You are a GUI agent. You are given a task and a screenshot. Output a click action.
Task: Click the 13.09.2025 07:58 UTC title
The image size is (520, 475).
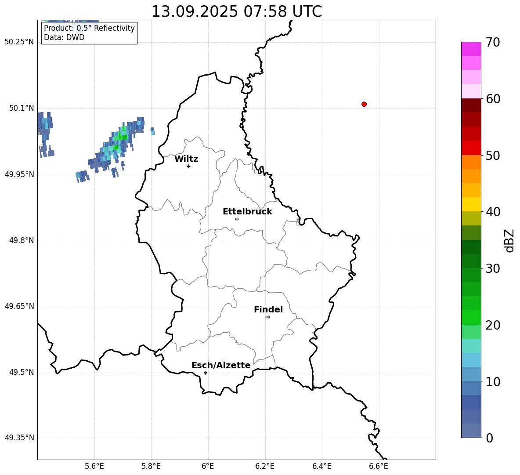236,11
